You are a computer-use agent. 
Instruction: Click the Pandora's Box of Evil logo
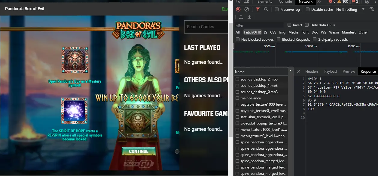(x=138, y=30)
